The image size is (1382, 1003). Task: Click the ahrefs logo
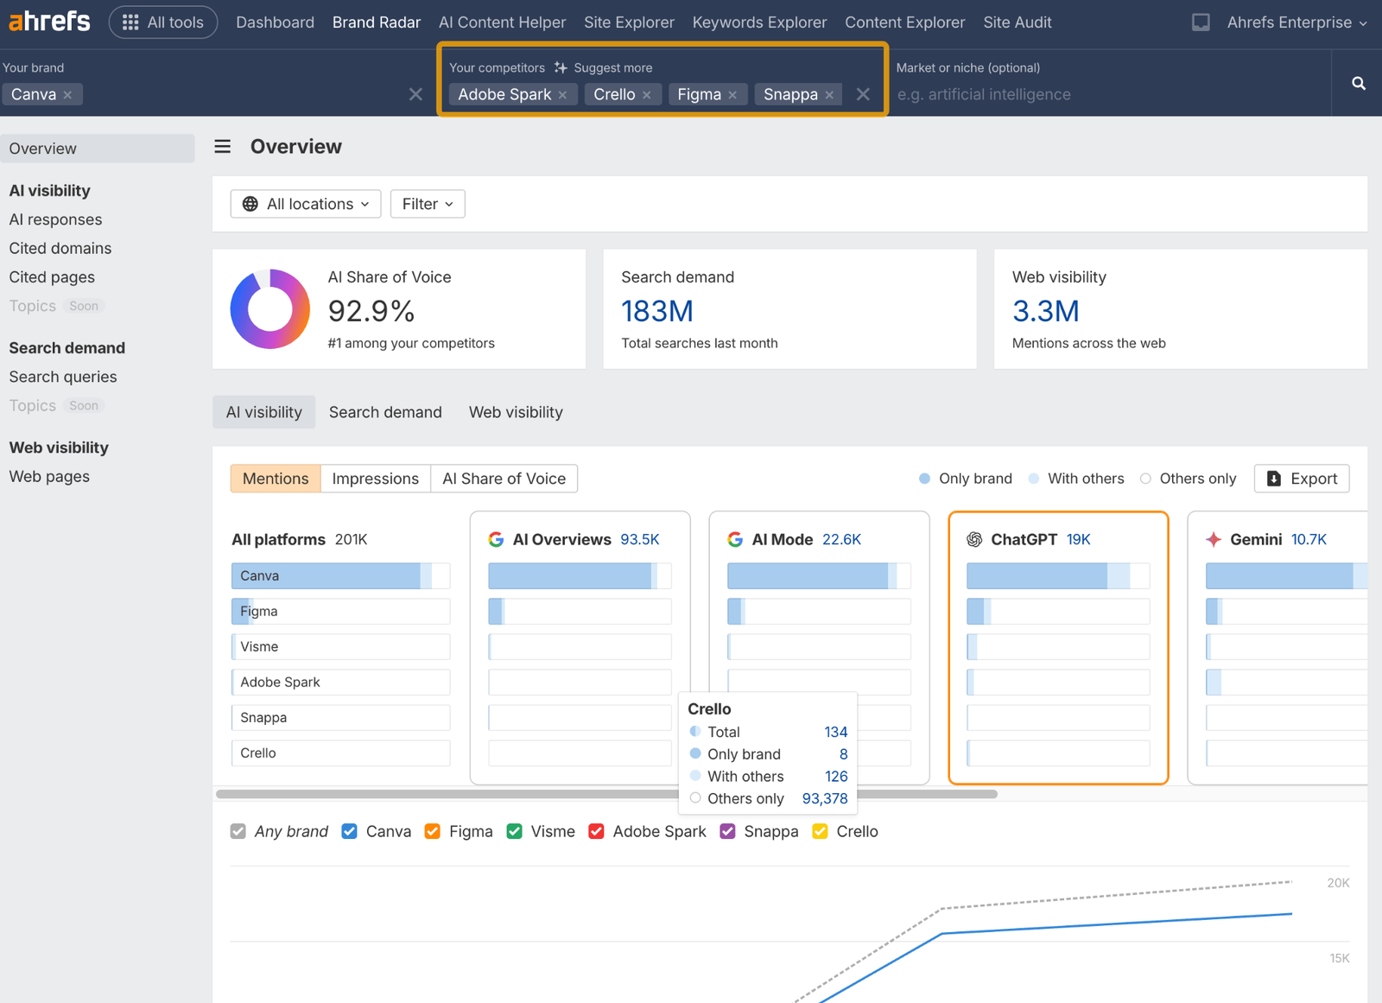[x=49, y=22]
